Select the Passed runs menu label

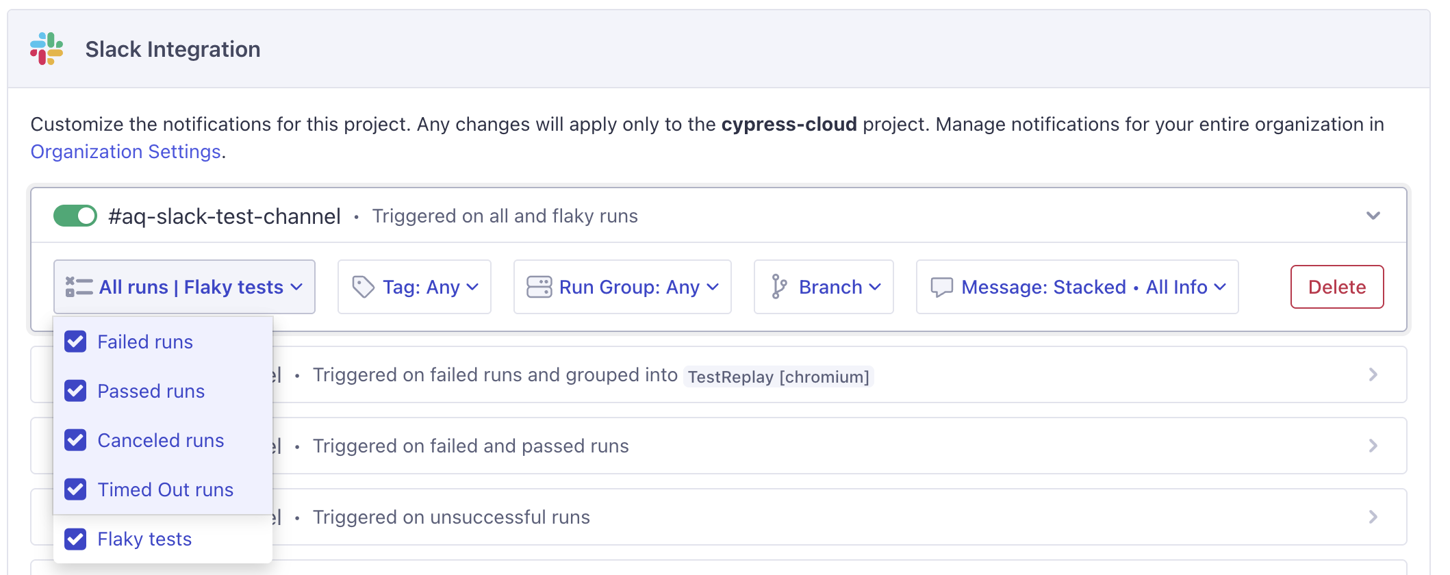[x=151, y=391]
